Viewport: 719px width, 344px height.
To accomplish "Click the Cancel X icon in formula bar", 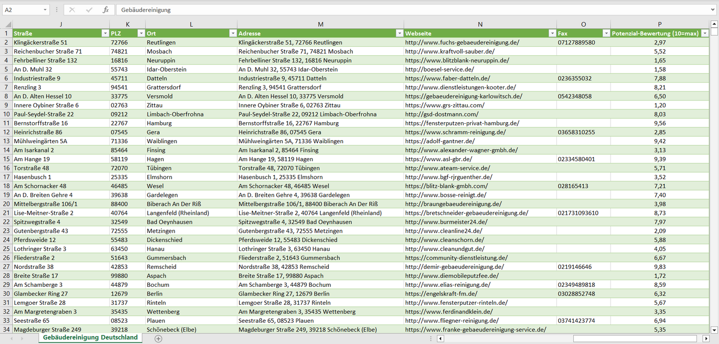I will pyautogui.click(x=72, y=10).
